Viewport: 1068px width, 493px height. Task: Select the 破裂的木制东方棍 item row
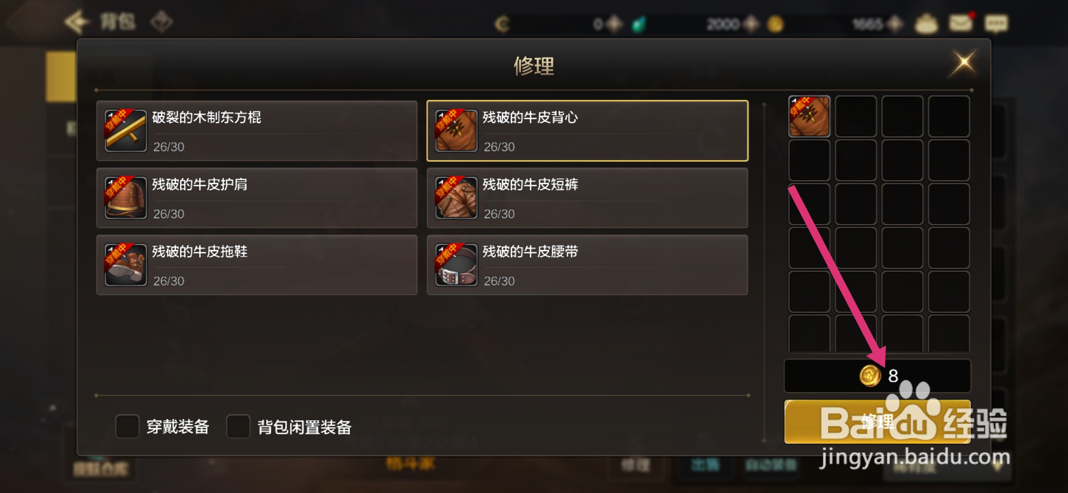(x=257, y=131)
